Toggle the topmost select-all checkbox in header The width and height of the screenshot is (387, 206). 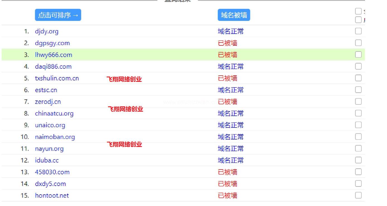pos(358,11)
